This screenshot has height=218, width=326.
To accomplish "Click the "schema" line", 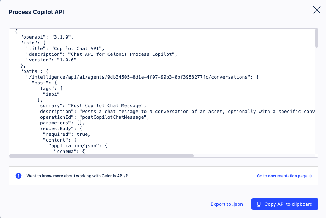I will point(69,152).
